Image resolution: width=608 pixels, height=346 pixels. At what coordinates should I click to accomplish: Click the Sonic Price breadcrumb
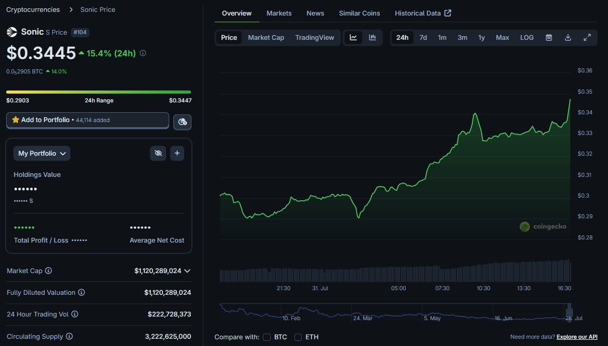point(98,10)
